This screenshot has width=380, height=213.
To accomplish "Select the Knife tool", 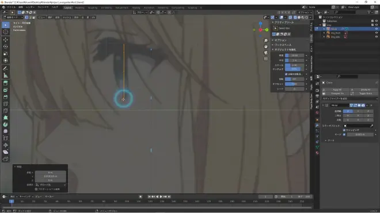I will click(6, 111).
